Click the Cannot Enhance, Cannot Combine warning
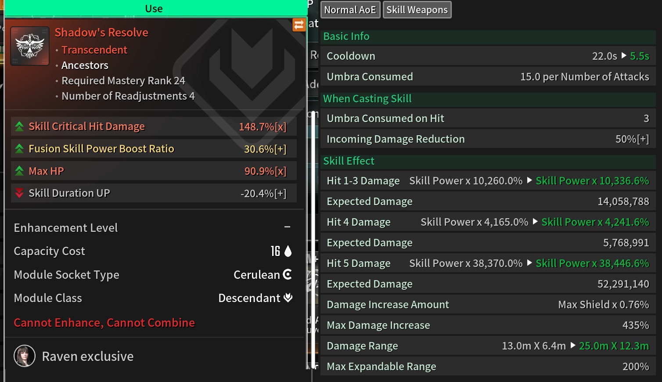This screenshot has width=662, height=382. pyautogui.click(x=104, y=323)
